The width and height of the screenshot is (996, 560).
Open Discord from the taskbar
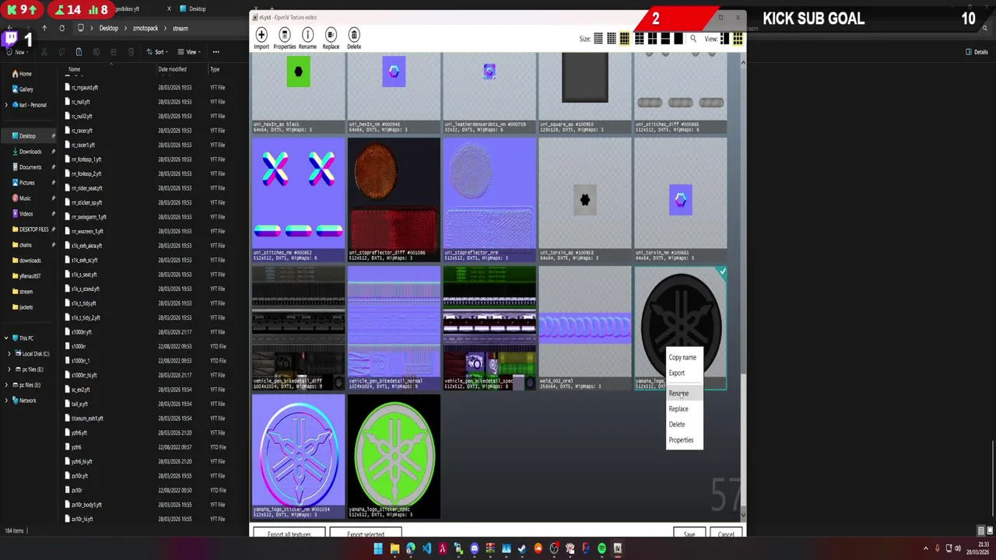pyautogui.click(x=474, y=548)
